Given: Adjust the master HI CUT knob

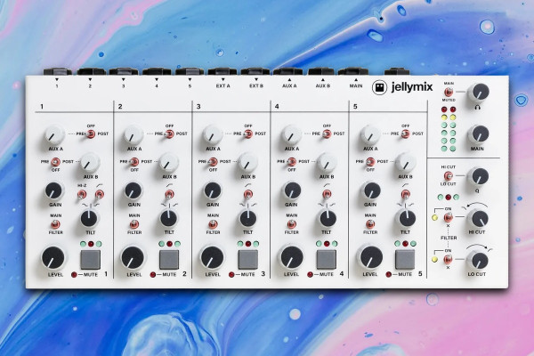Looking at the screenshot, I should tap(479, 219).
